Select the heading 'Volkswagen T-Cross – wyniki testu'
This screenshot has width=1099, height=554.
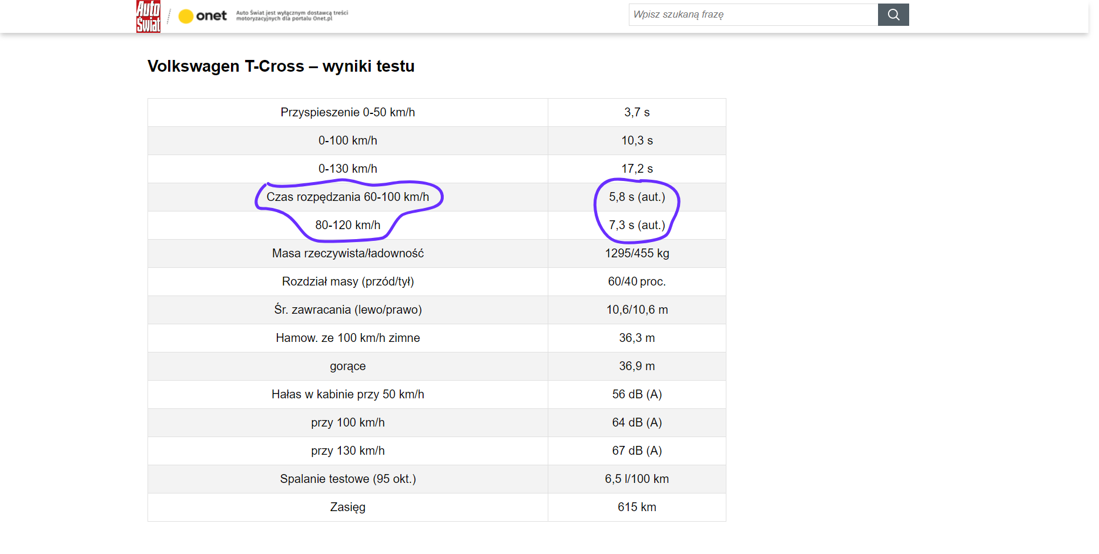pos(281,66)
